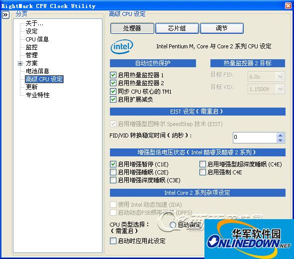Click the EIST 设定 (需重启) header
Screen dimensions: 294x259
click(x=197, y=112)
